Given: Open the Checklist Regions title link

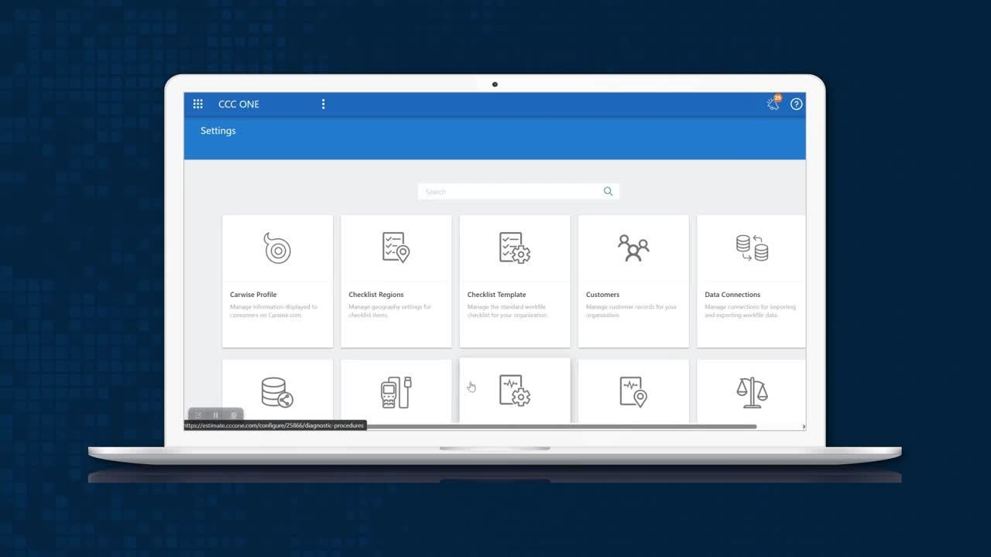Looking at the screenshot, I should 376,295.
